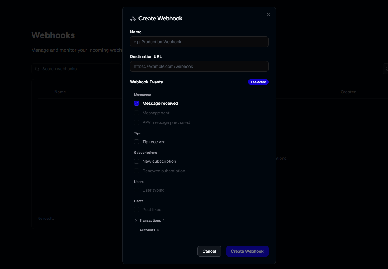Expand the Accounts events section
Screen dimensions: 388x269
[147, 230]
